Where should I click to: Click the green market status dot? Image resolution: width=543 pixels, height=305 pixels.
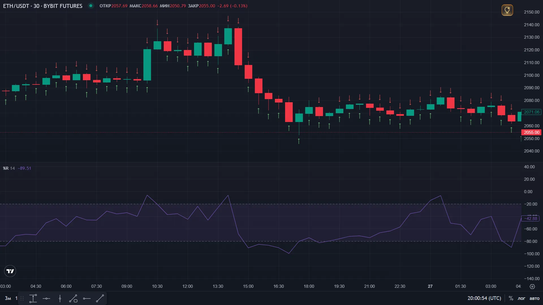coord(91,6)
